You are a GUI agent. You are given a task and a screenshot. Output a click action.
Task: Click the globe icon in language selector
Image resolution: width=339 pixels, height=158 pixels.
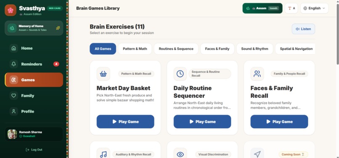pos(305,8)
